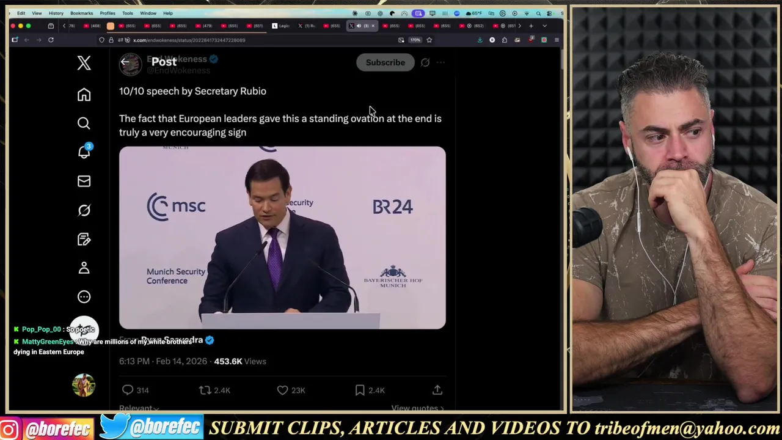Open the Edit menu
The height and width of the screenshot is (440, 782).
(x=21, y=13)
